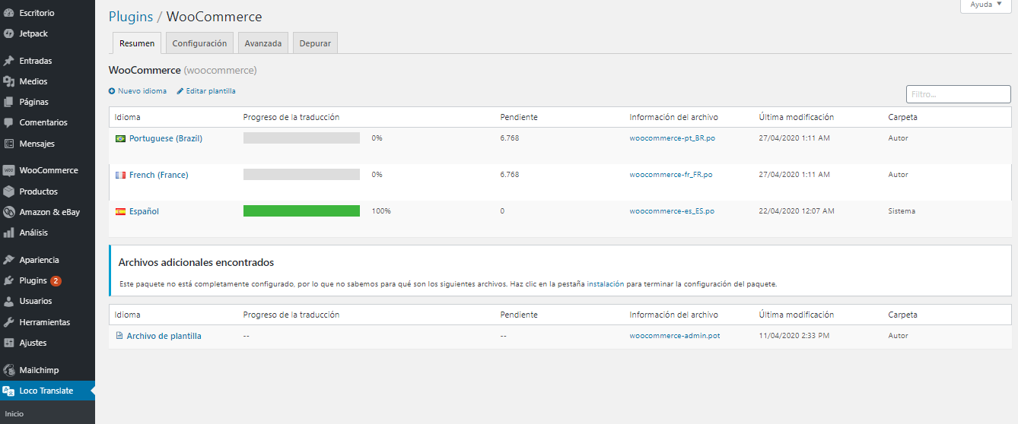Open the Avanzada tab

[262, 43]
